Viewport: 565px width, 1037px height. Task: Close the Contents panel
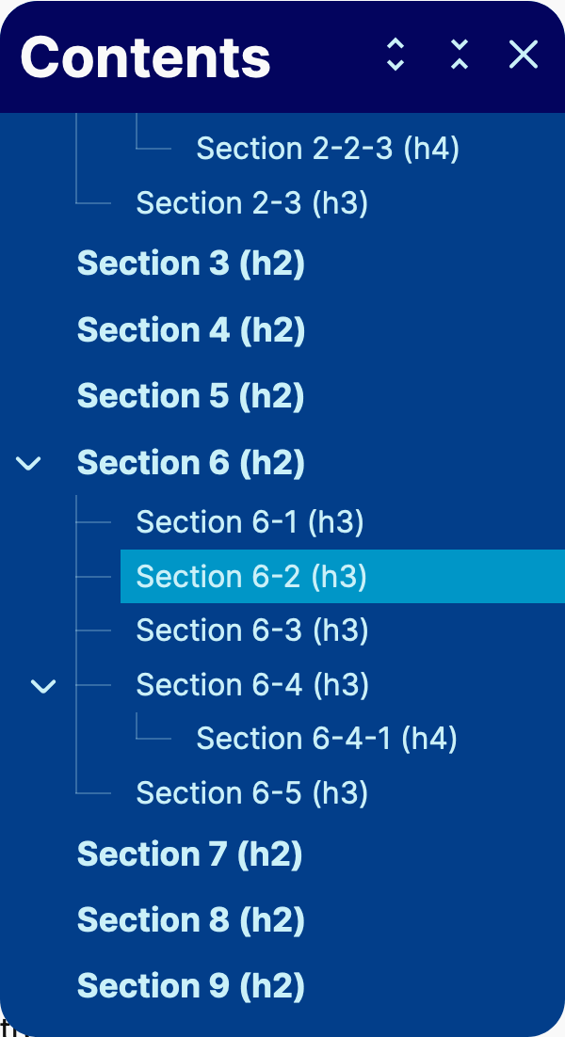[523, 55]
